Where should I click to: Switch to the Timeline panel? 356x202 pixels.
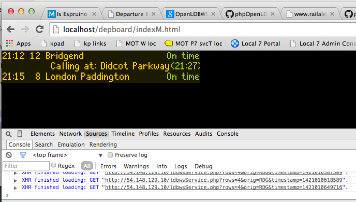click(x=123, y=134)
